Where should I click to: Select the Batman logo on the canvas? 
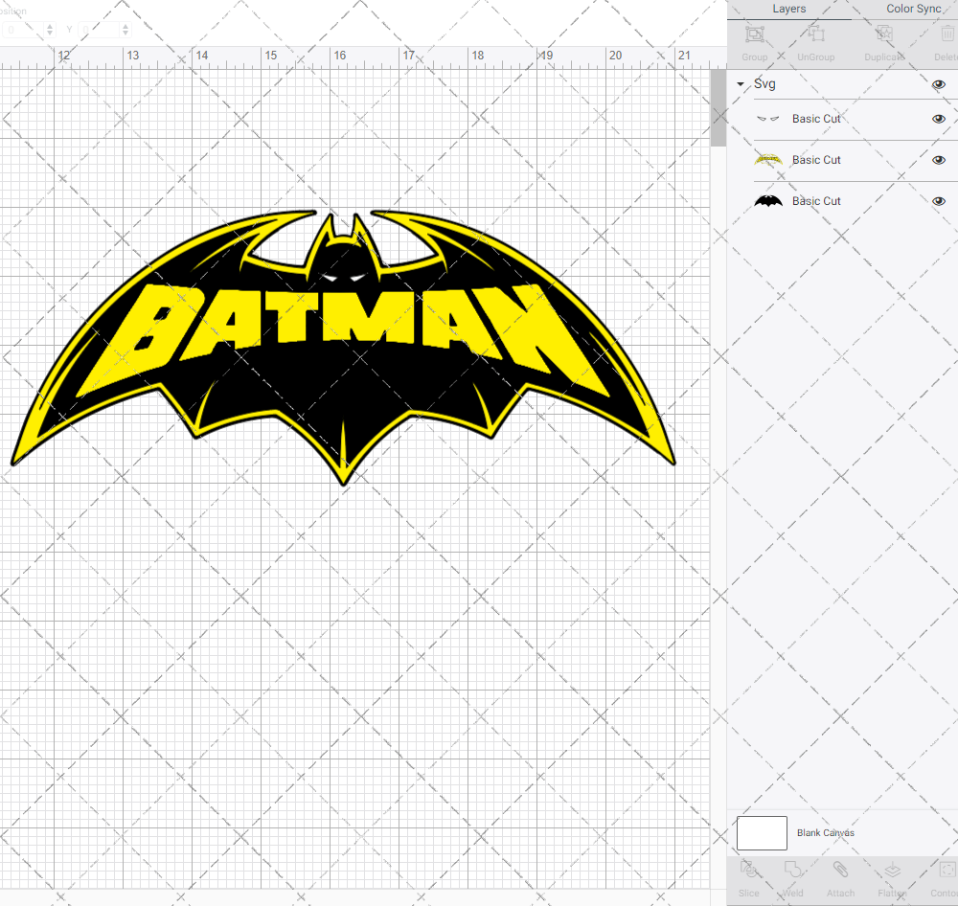[343, 347]
